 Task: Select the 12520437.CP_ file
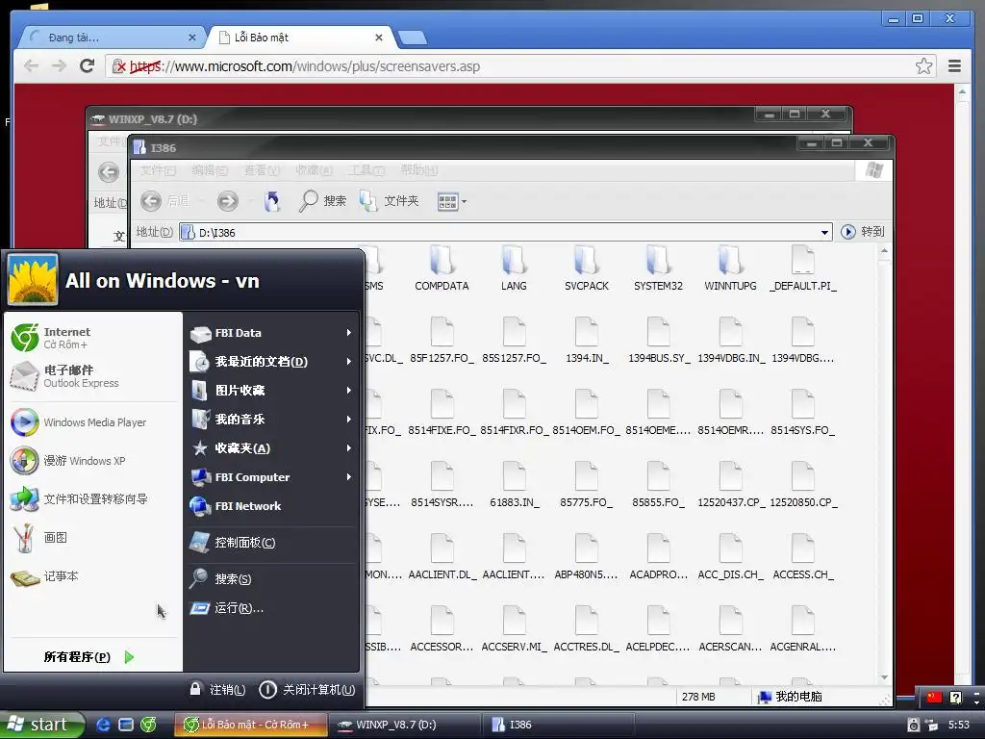coord(731,486)
